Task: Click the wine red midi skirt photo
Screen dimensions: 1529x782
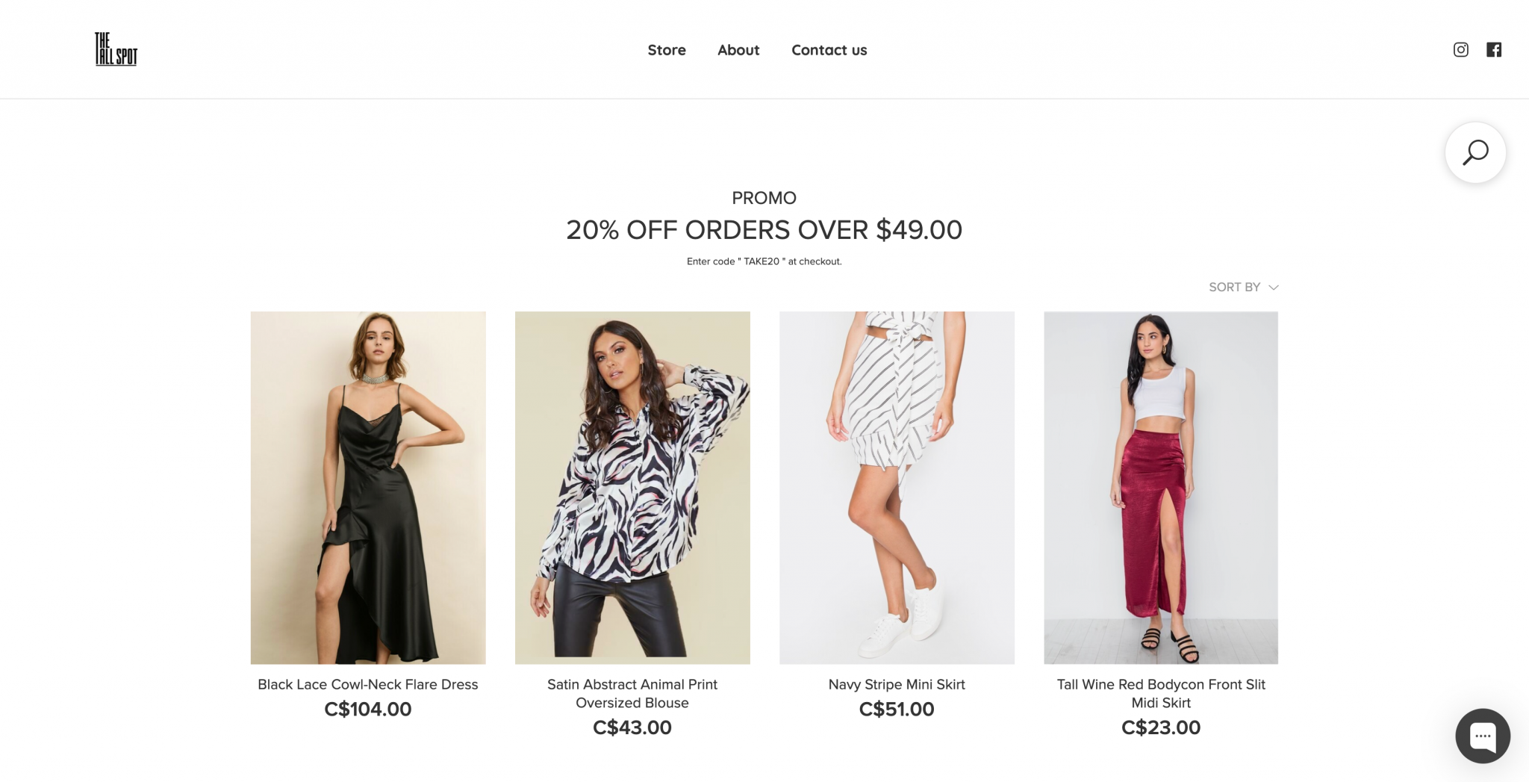Action: (1160, 488)
